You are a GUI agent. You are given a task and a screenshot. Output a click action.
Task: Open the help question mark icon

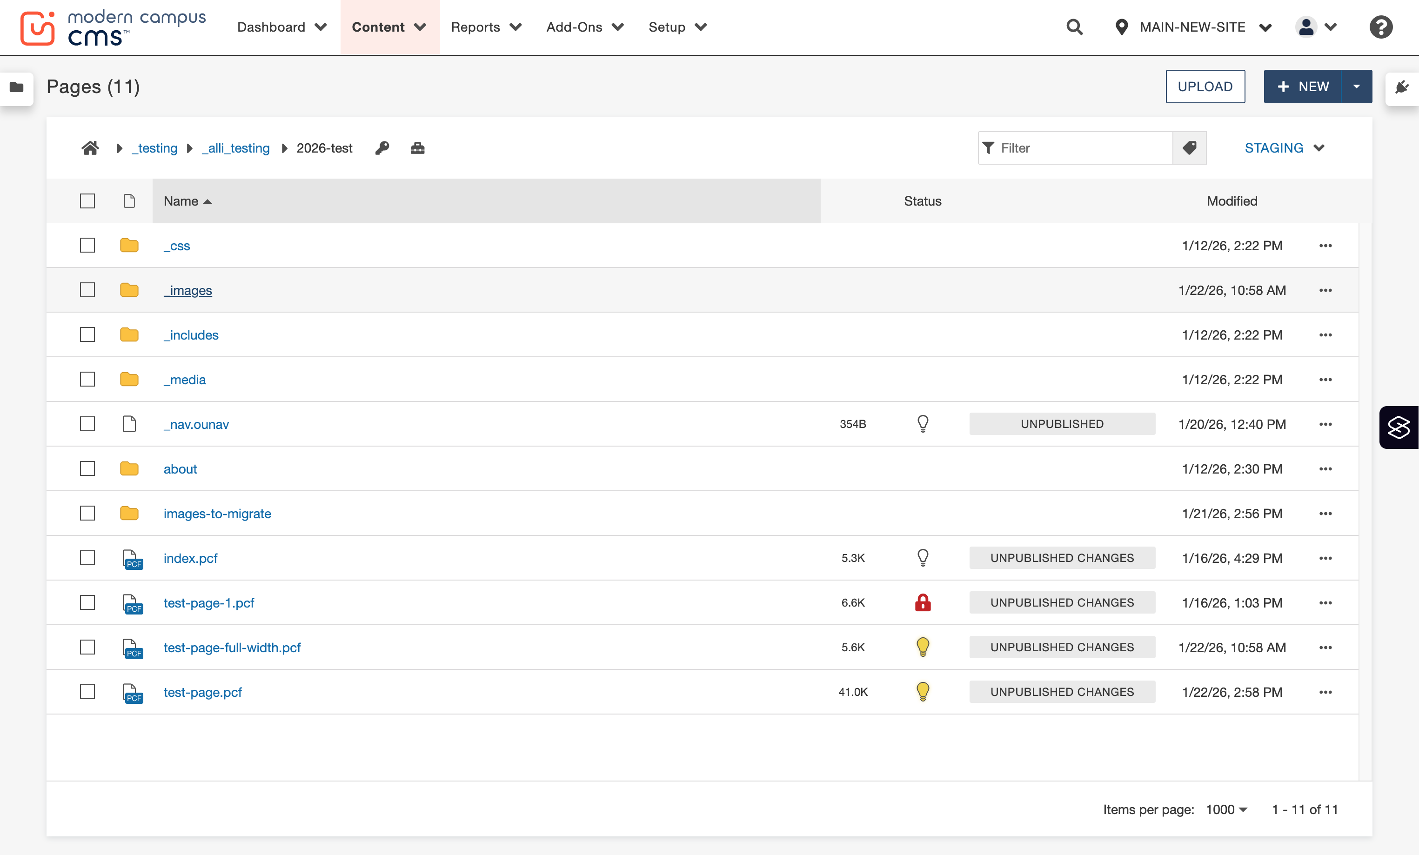click(1380, 27)
